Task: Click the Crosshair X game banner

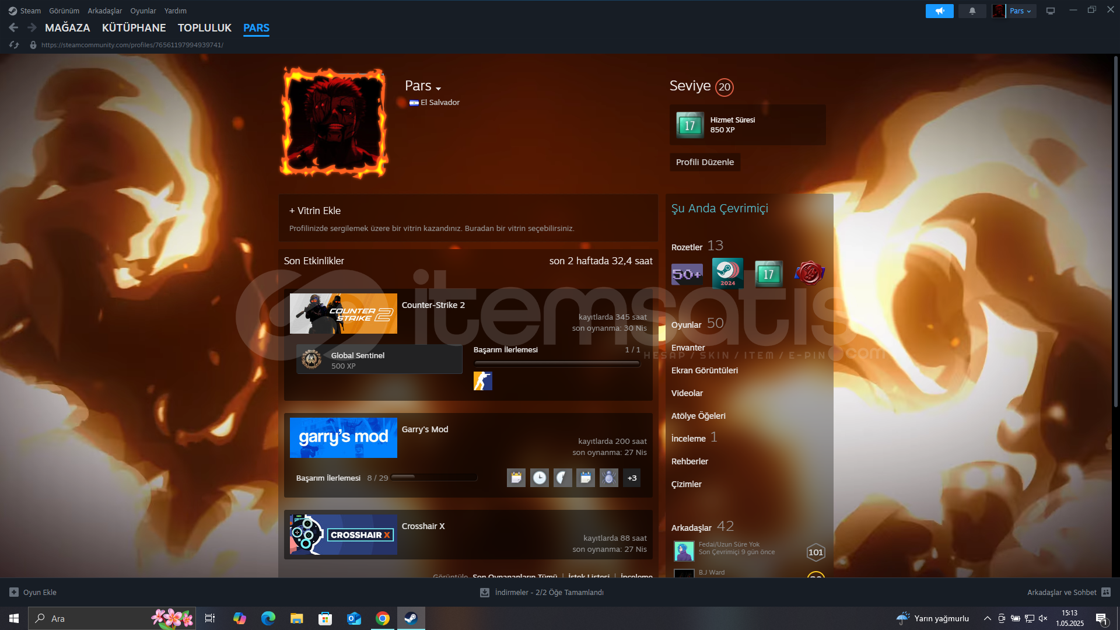Action: point(344,534)
